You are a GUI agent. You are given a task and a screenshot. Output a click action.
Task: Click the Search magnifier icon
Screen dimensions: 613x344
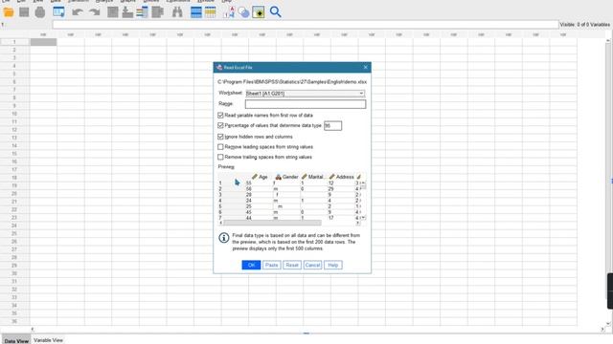(x=275, y=12)
